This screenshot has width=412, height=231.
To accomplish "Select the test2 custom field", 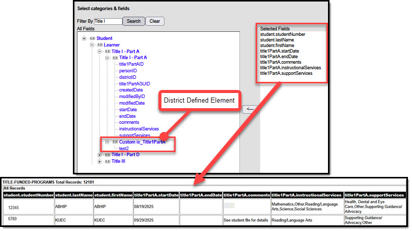I will click(x=124, y=149).
